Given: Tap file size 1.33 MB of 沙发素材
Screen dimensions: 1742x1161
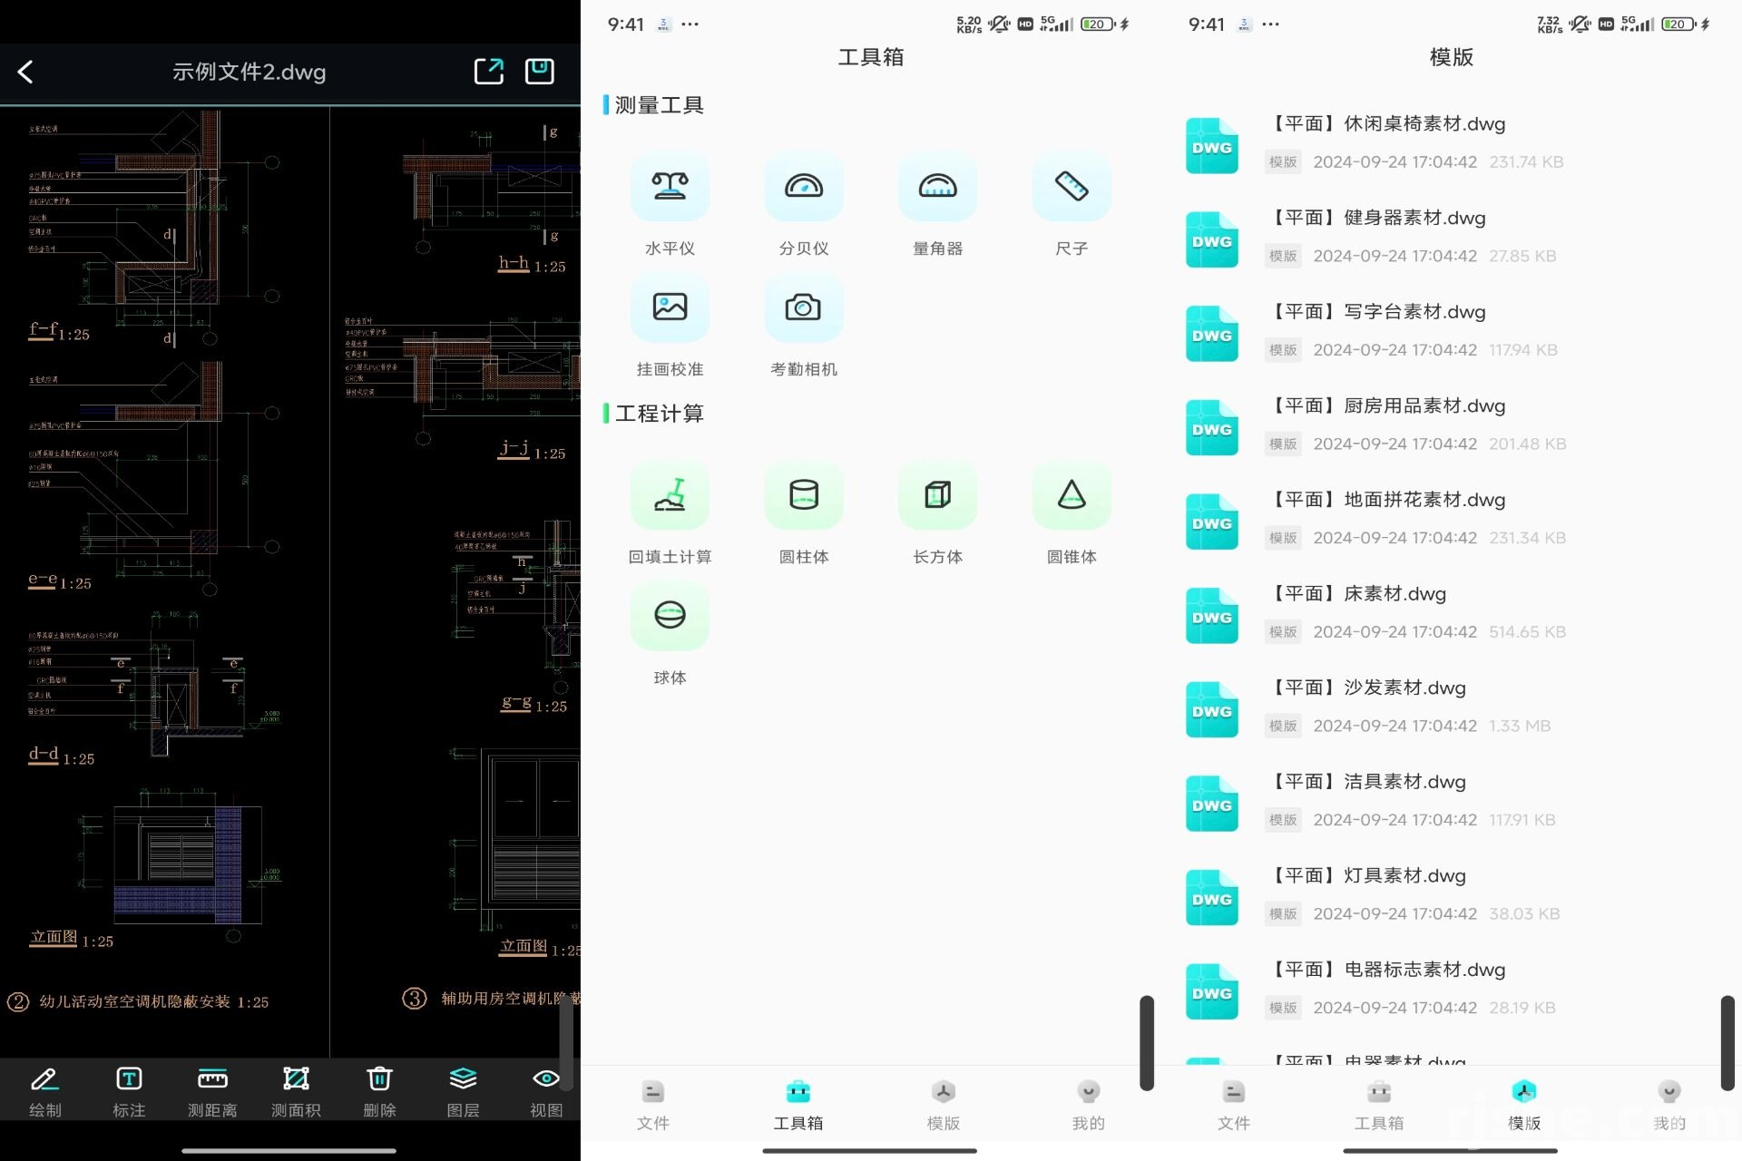Looking at the screenshot, I should [1520, 726].
